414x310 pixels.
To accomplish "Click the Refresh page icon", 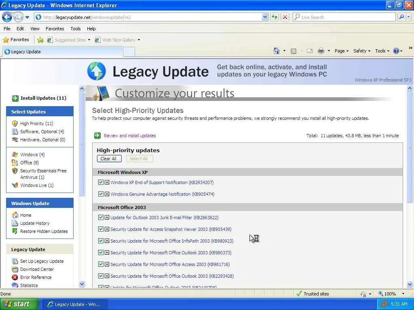I will pyautogui.click(x=275, y=17).
